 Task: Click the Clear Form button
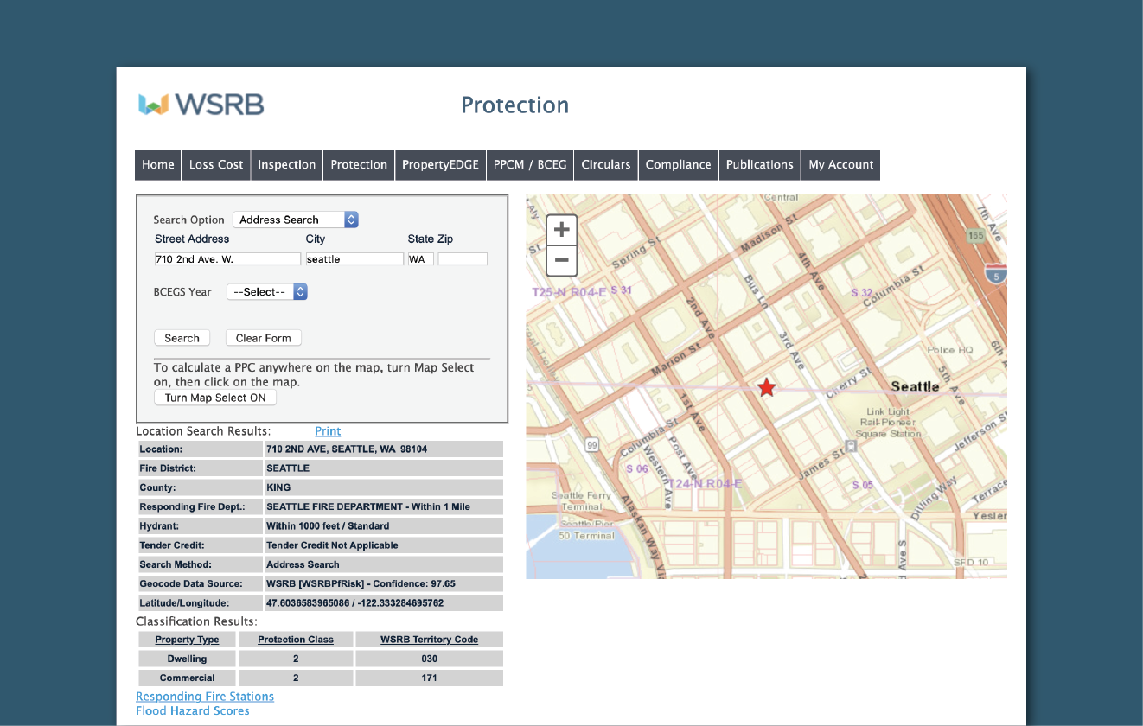pyautogui.click(x=264, y=338)
